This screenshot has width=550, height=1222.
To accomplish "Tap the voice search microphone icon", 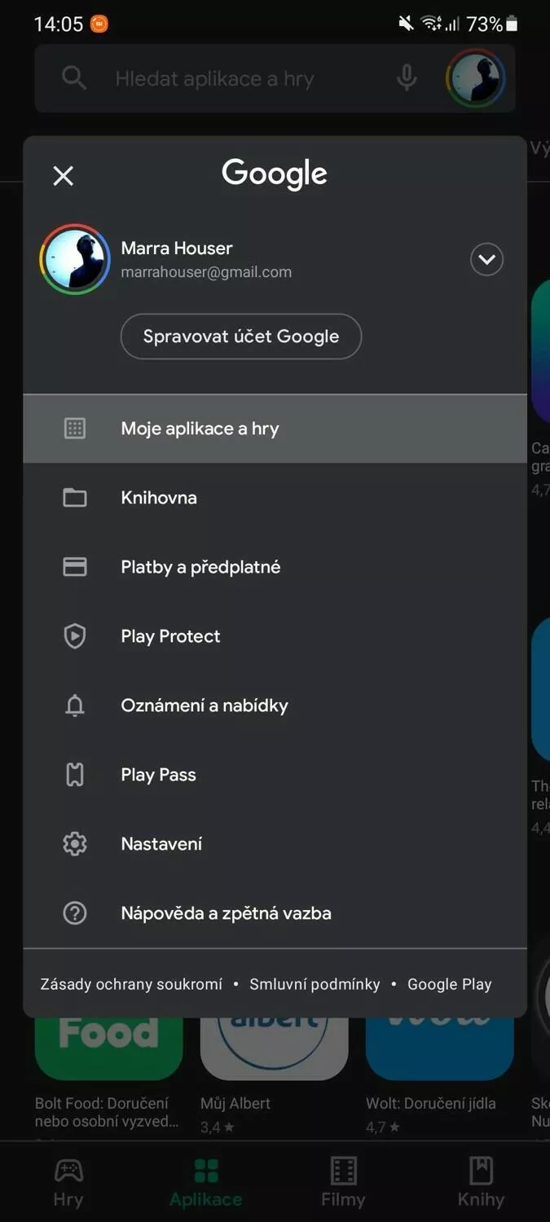I will point(407,79).
